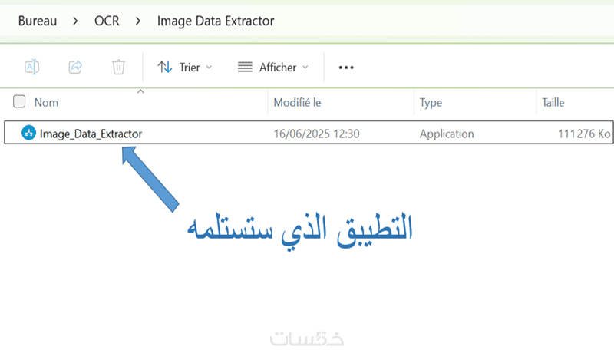Screen dimensions: 614x353
Task: Click the Delete trash can icon
Action: [118, 68]
